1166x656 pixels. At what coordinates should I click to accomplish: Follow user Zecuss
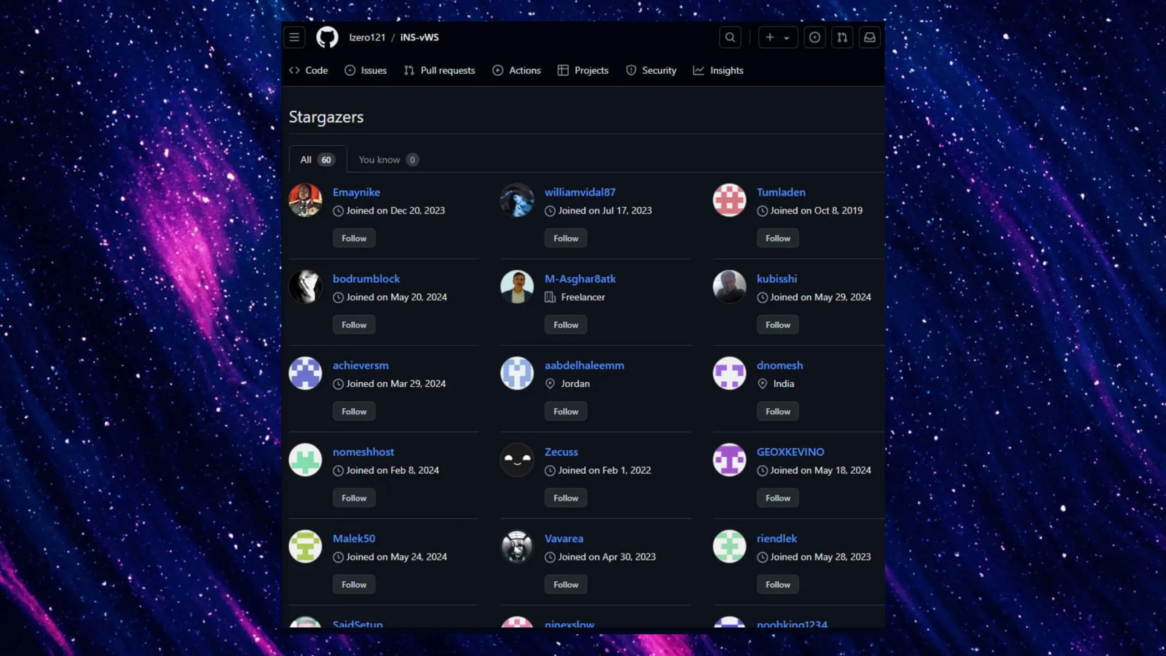pos(566,498)
